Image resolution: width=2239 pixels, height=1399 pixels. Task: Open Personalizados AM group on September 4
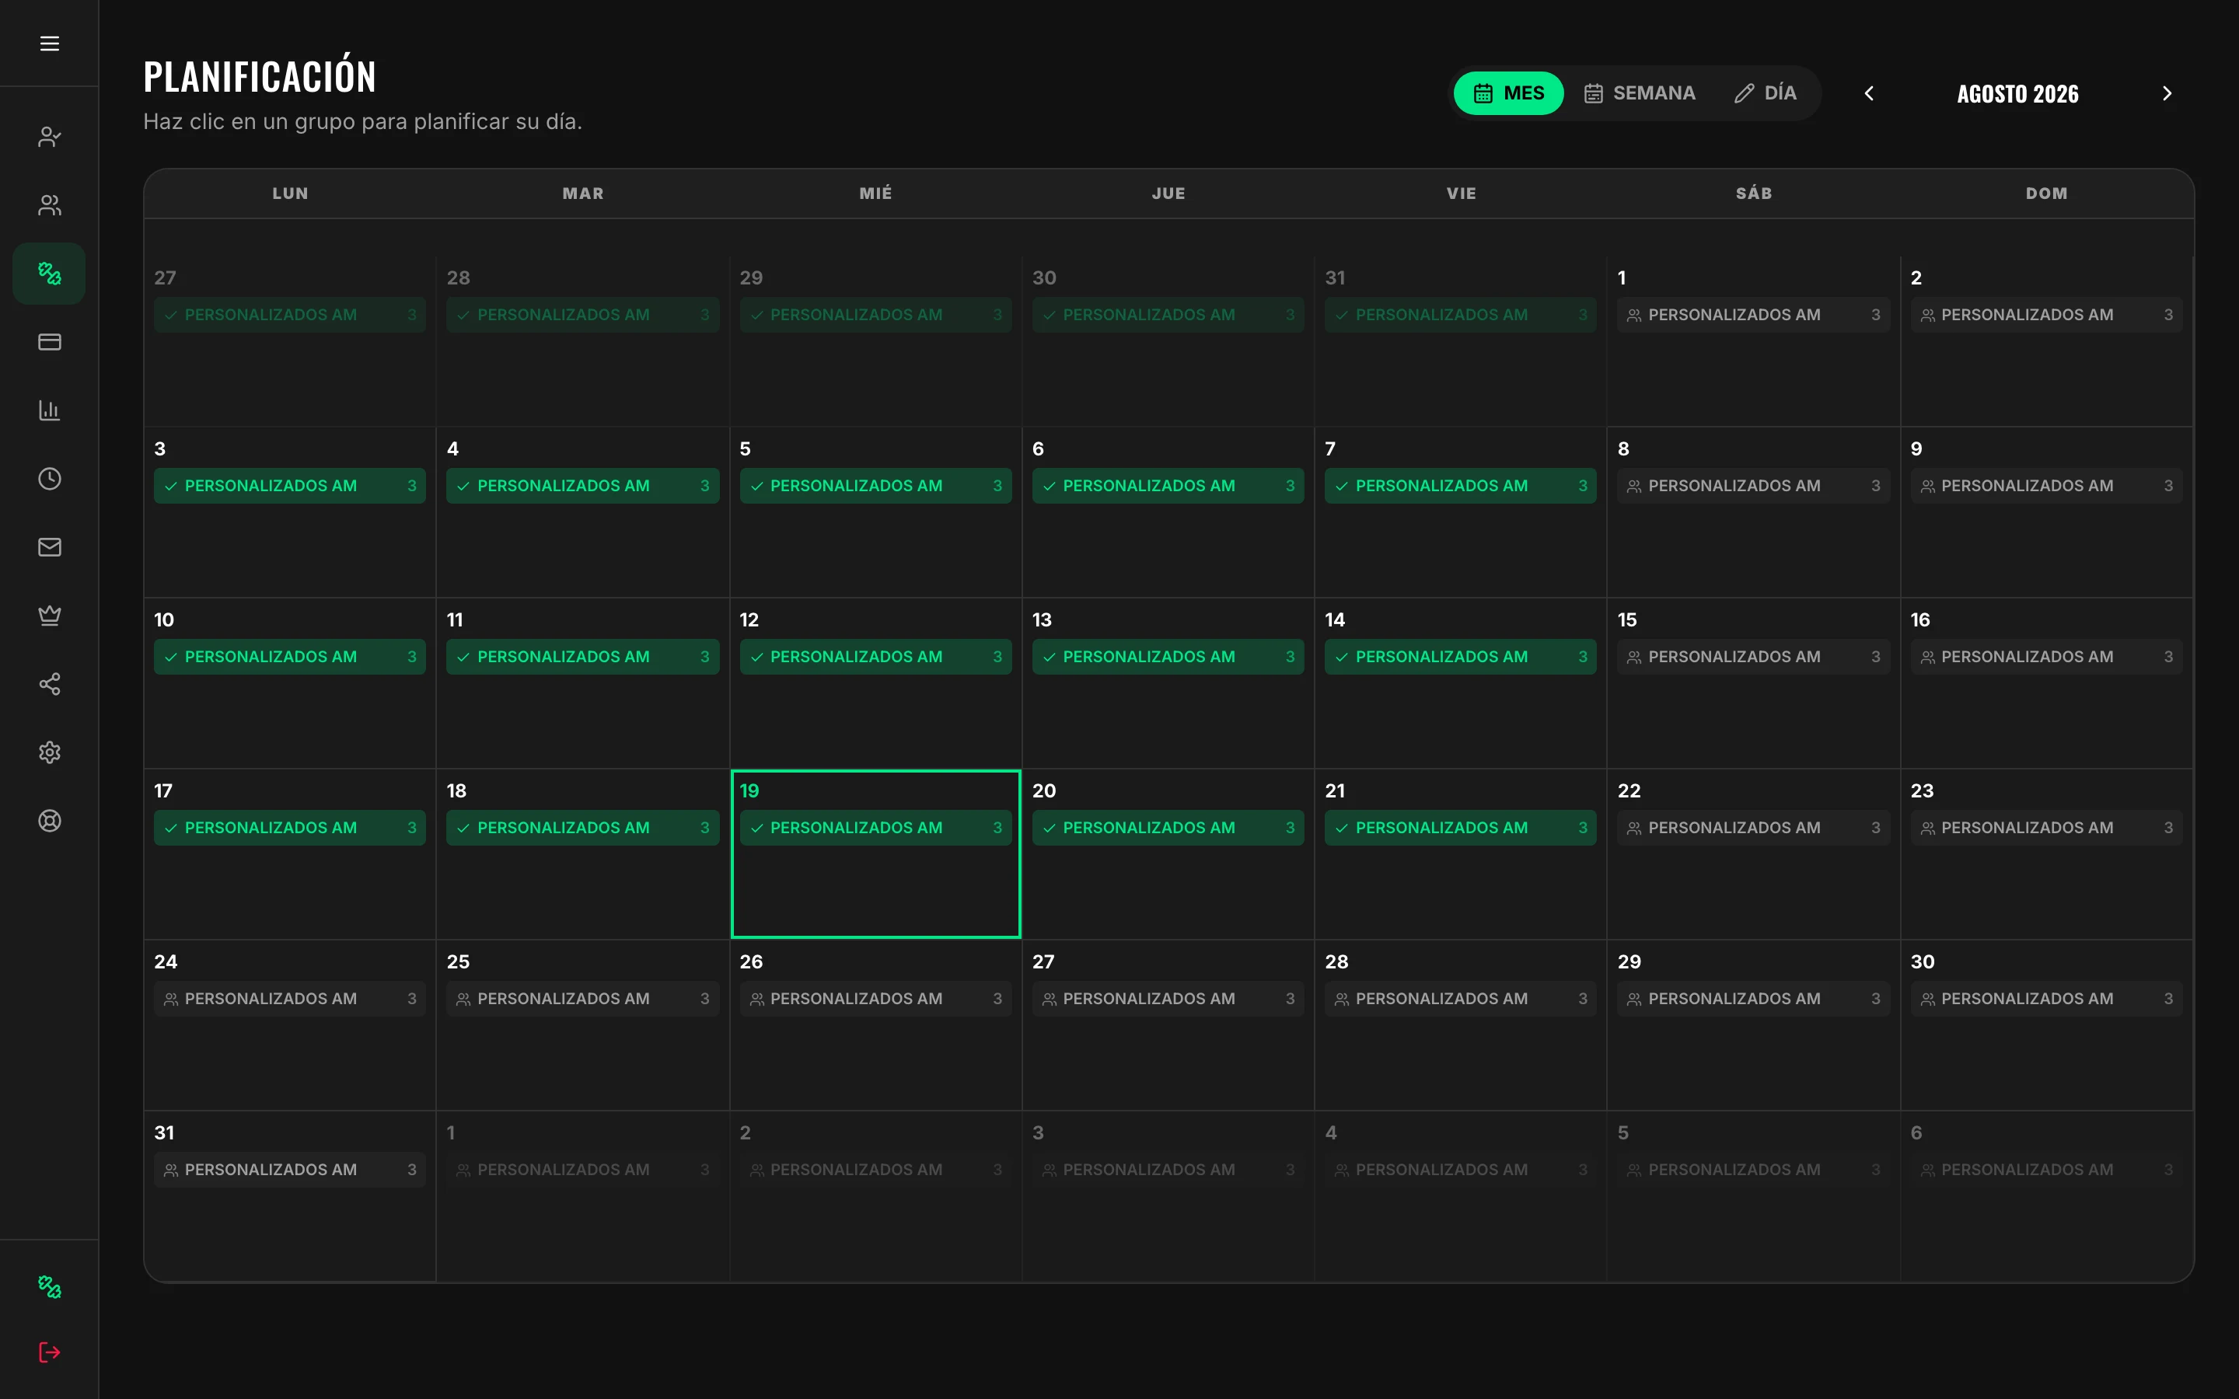click(x=1460, y=1170)
